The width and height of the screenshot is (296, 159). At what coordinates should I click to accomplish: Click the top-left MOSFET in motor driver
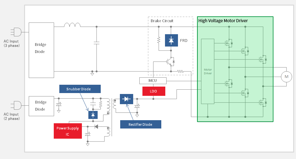point(229,43)
